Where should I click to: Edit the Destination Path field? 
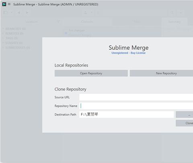(x=126, y=114)
